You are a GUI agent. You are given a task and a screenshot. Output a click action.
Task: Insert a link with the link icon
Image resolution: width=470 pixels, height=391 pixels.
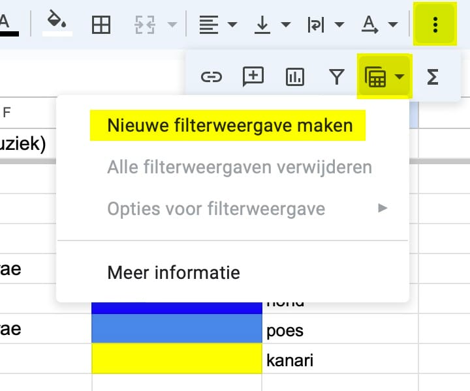211,77
